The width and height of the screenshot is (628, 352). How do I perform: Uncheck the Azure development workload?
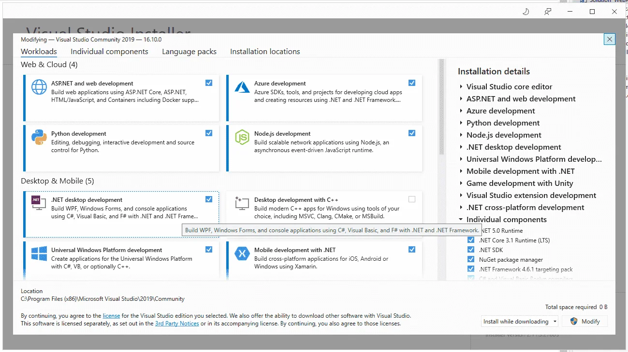412,83
